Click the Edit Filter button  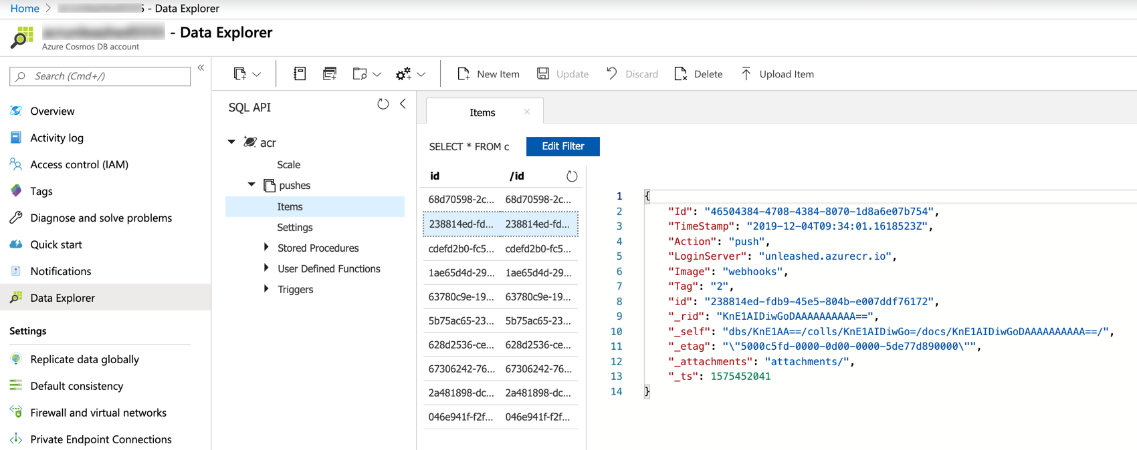[x=562, y=146]
